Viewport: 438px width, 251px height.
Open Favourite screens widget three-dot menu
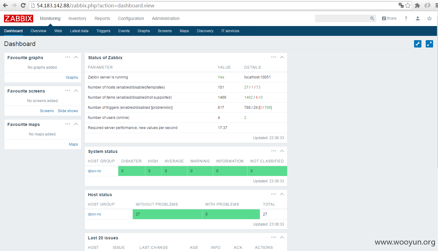(68, 90)
